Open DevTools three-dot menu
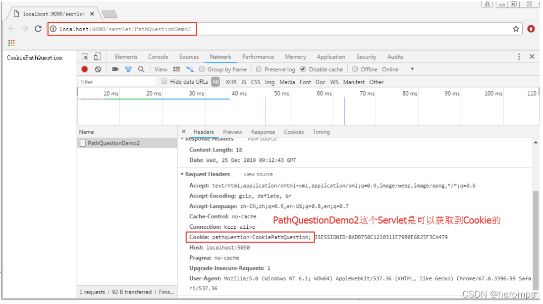Image resolution: width=543 pixels, height=304 pixels. point(519,56)
